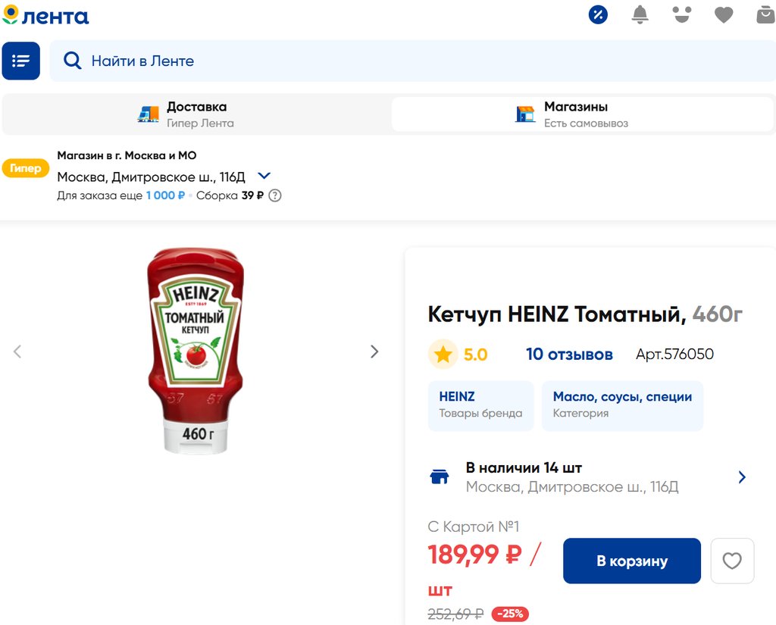Screen dimensions: 776x625
Task: Open the 10 отзывов reviews link
Action: tap(569, 355)
